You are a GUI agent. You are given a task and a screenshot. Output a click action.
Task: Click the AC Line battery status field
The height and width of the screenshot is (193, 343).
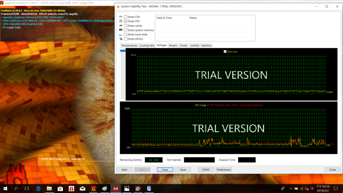[x=153, y=160]
